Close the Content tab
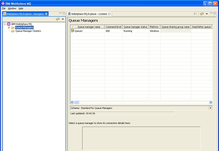Viewport: 219px width, 151px height. [109, 14]
